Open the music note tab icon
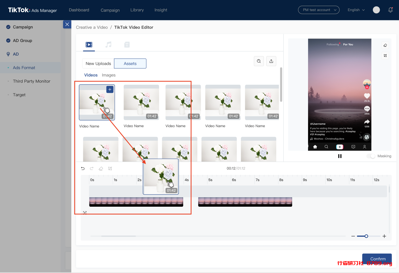 pos(108,45)
